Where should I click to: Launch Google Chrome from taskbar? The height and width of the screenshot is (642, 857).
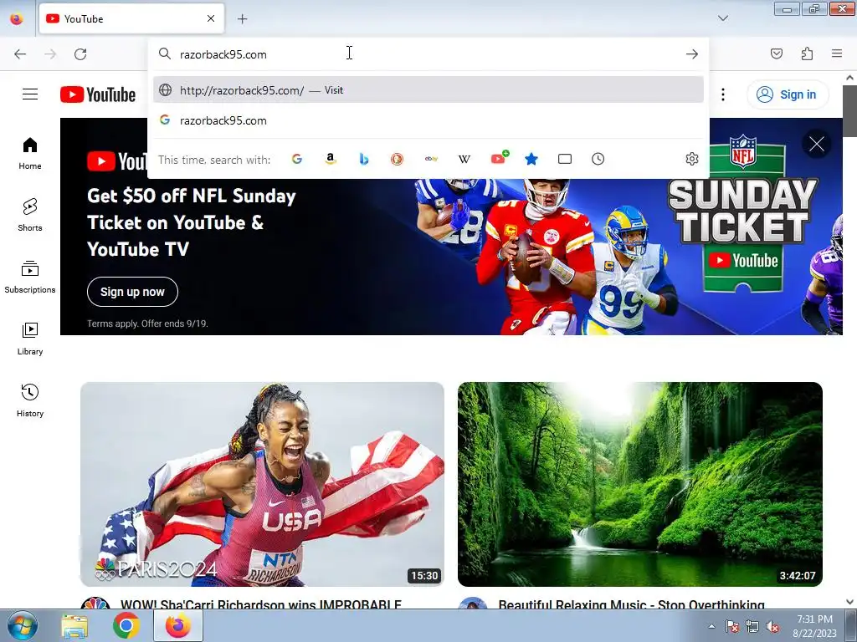pyautogui.click(x=126, y=625)
